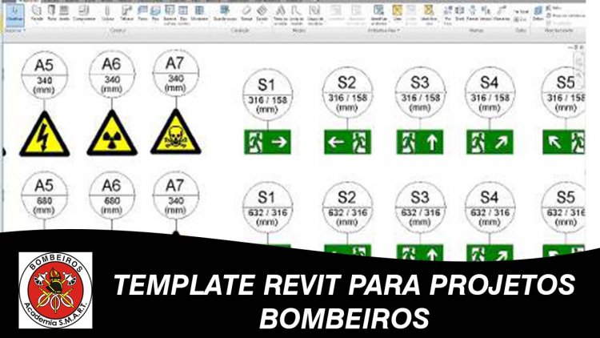
Task: Select the A5 tag labeled 340 mm
Action: pos(44,76)
